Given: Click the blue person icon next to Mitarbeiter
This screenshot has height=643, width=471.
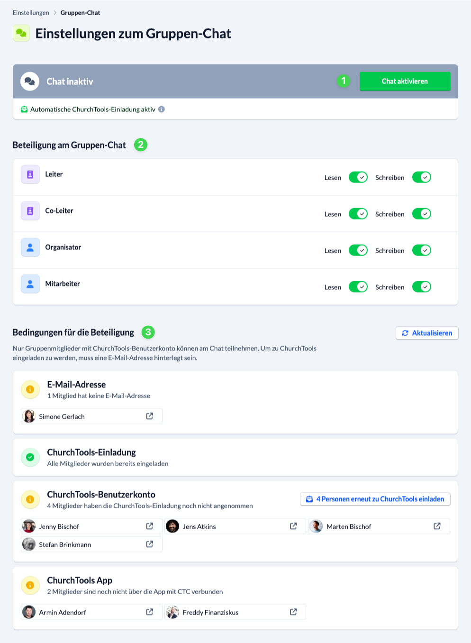Looking at the screenshot, I should coord(30,284).
